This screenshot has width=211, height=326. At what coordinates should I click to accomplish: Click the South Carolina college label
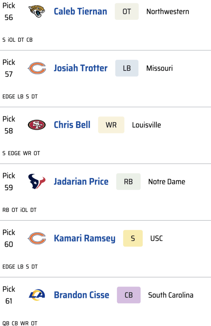(x=171, y=295)
